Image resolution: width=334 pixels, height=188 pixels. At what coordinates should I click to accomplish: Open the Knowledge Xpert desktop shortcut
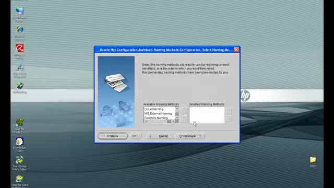click(x=19, y=145)
